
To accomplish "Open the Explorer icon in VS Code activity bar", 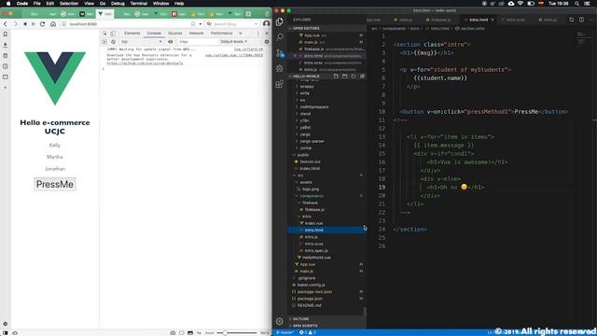I will (280, 21).
